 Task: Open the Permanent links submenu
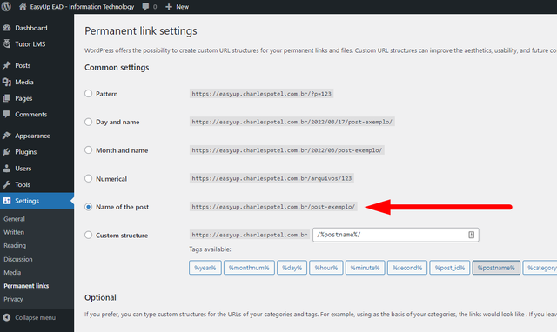(26, 286)
